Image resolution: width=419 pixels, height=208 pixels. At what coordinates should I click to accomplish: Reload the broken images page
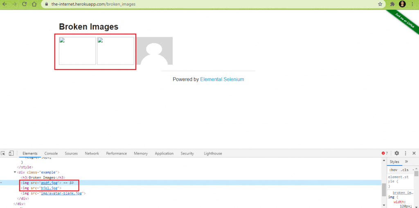[x=24, y=4]
